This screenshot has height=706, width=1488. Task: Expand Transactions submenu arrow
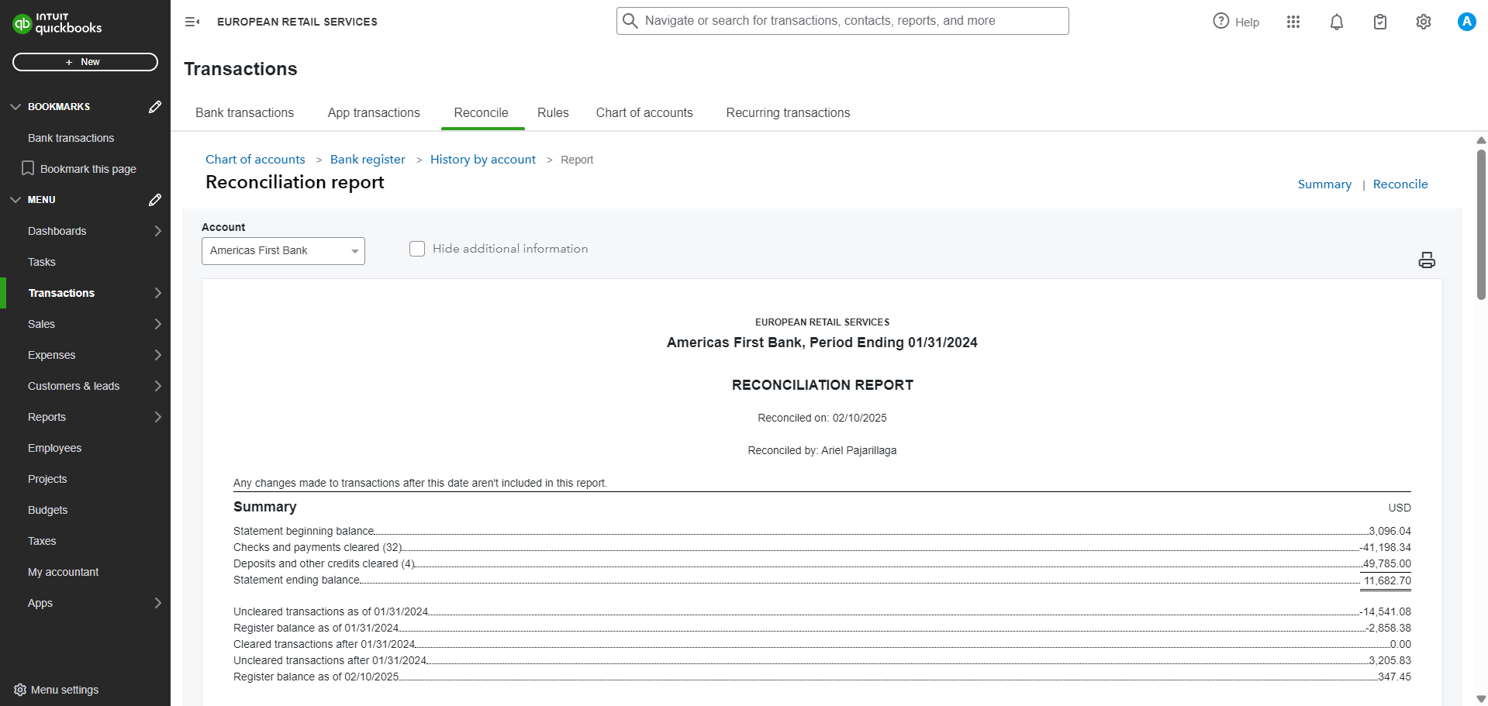158,293
